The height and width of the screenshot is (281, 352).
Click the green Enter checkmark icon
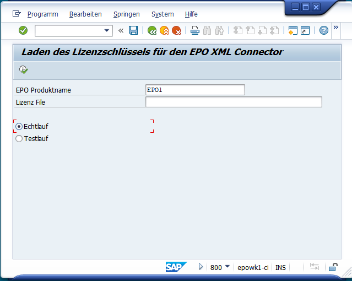coord(23,30)
